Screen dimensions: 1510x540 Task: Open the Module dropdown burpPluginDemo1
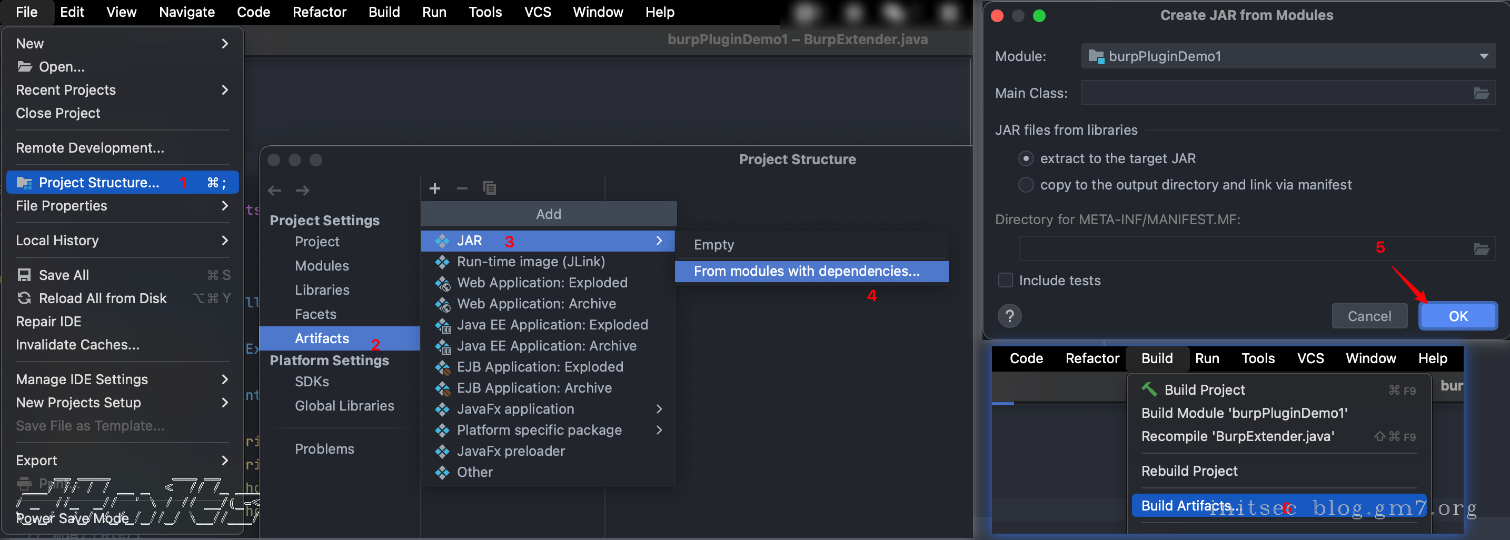tap(1287, 56)
